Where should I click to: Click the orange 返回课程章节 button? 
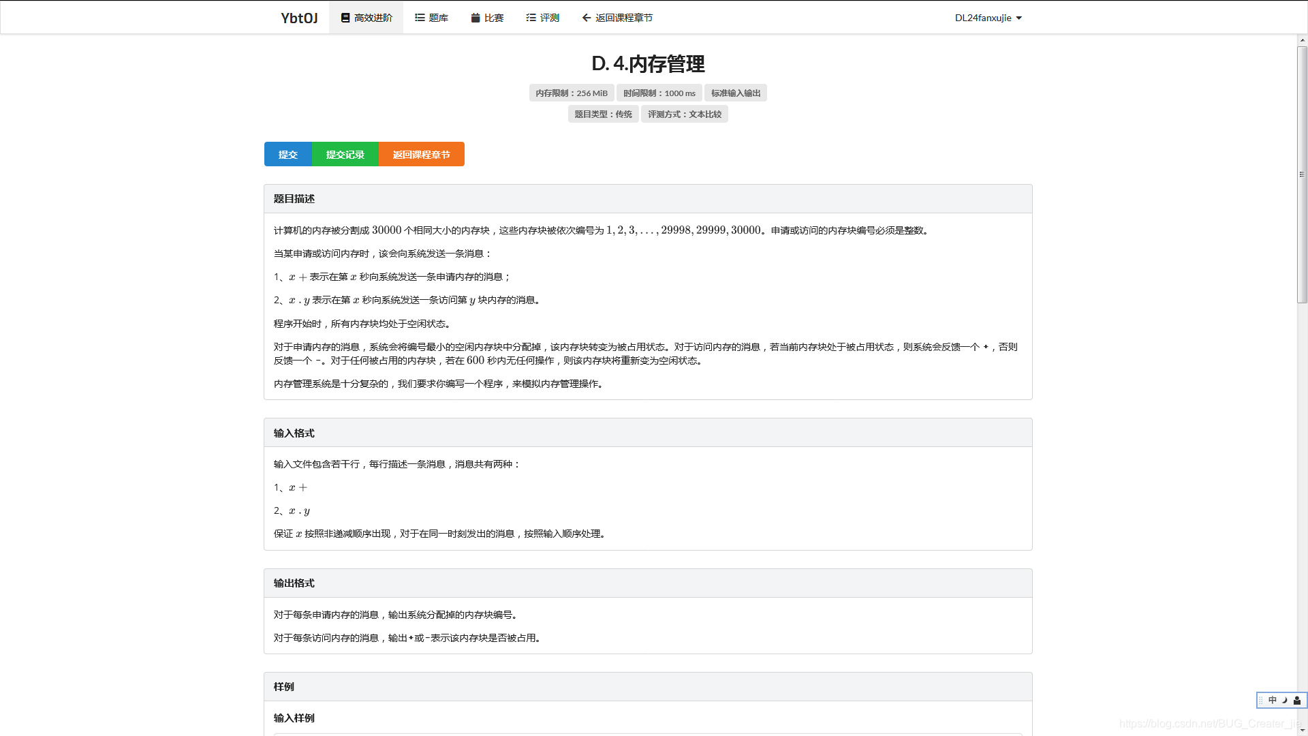[x=421, y=155]
